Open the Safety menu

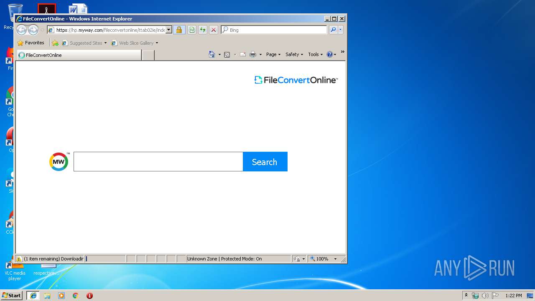[294, 54]
